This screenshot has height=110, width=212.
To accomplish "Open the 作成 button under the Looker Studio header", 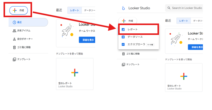I will click(x=127, y=21).
